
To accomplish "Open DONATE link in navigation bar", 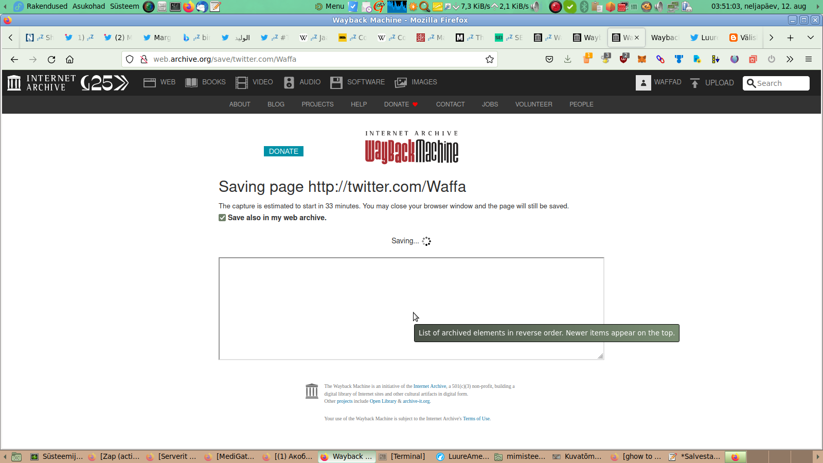I will pyautogui.click(x=401, y=104).
